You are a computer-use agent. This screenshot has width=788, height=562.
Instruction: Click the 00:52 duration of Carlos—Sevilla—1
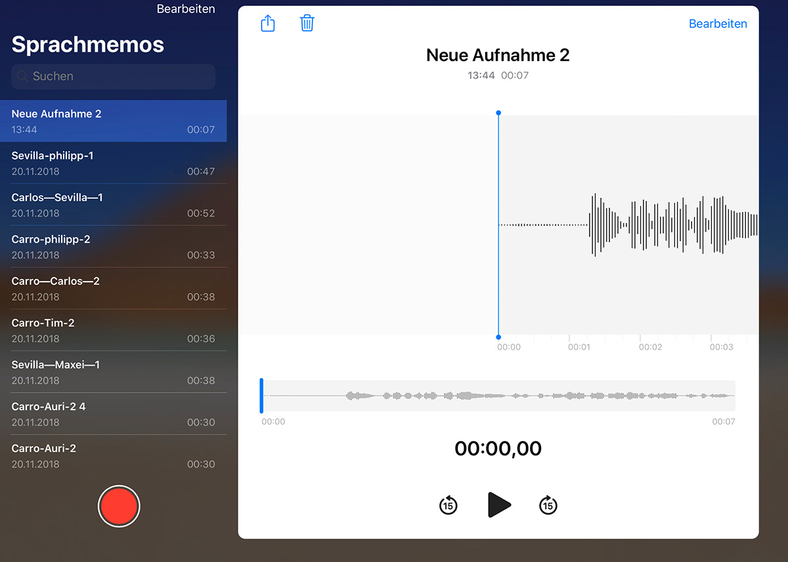201,213
